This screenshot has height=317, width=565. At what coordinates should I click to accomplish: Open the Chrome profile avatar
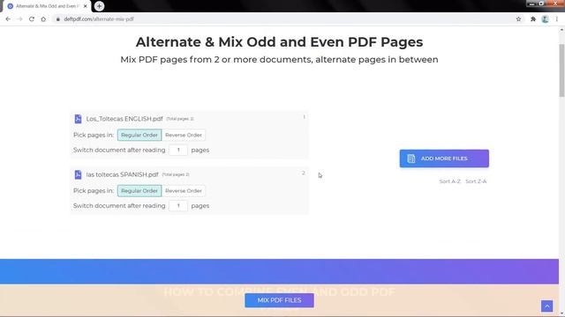(x=545, y=19)
